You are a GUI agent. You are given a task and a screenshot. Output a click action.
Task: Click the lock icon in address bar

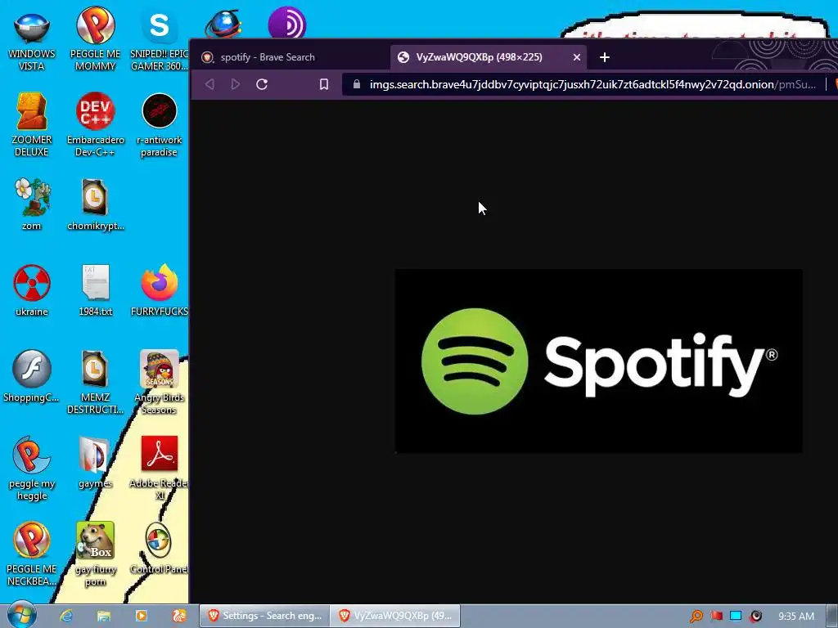pos(357,84)
